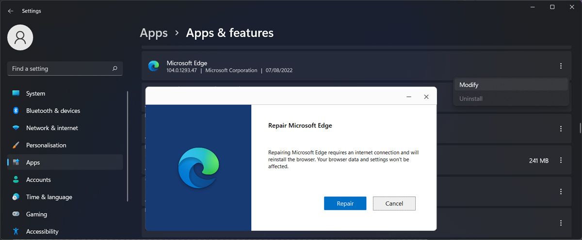Click the Personalisation paintbrush icon
The height and width of the screenshot is (240, 582).
click(16, 145)
